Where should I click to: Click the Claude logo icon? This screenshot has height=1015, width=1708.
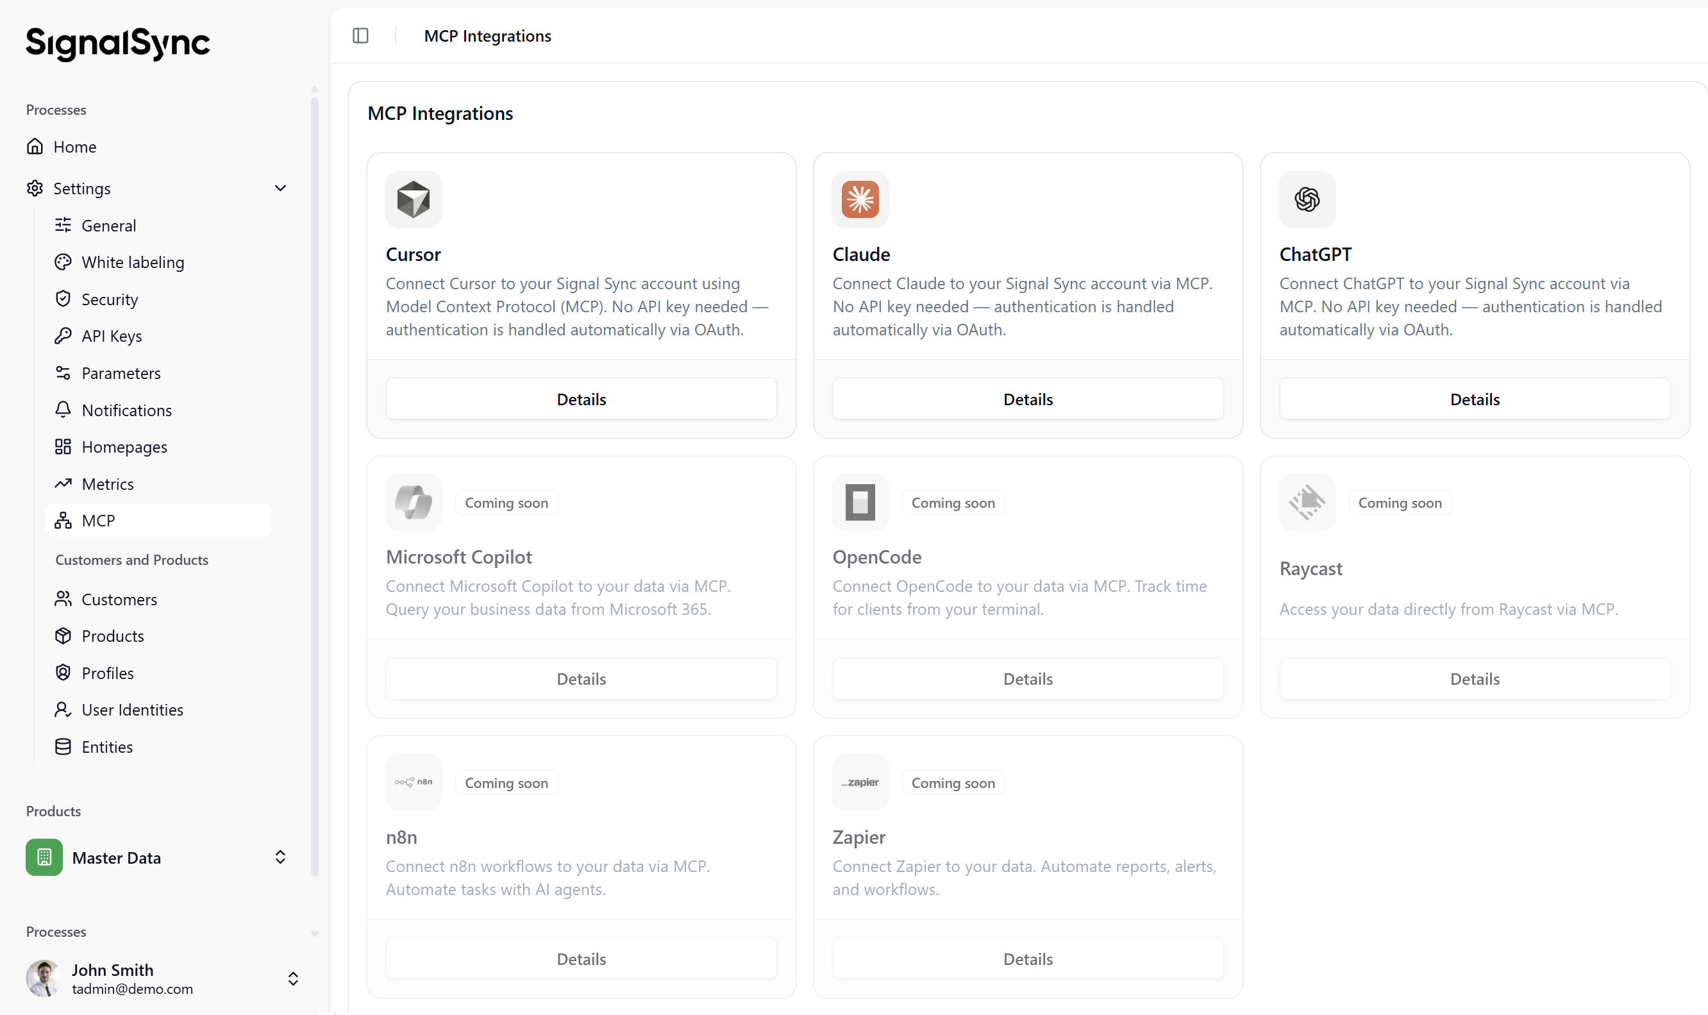pyautogui.click(x=860, y=199)
